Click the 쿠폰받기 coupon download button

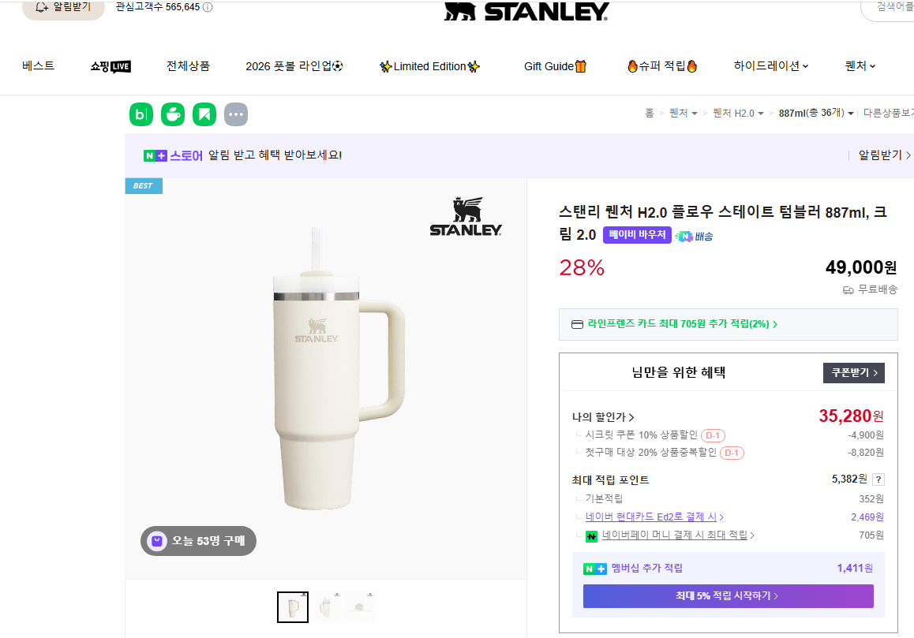pos(853,371)
